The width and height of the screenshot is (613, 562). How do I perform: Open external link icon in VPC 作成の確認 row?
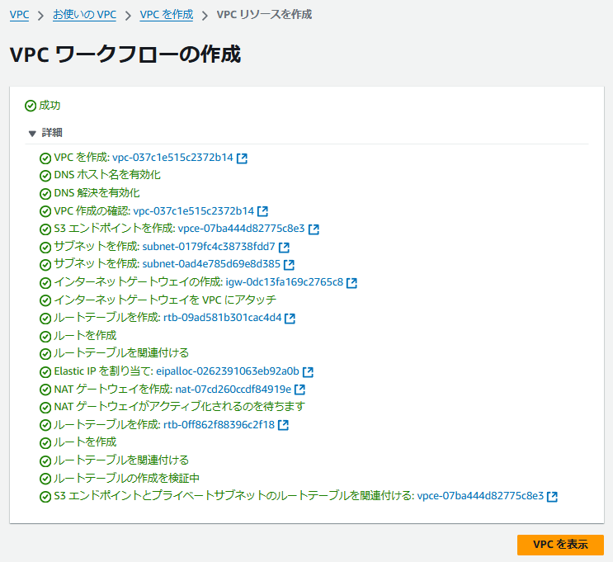coord(262,211)
